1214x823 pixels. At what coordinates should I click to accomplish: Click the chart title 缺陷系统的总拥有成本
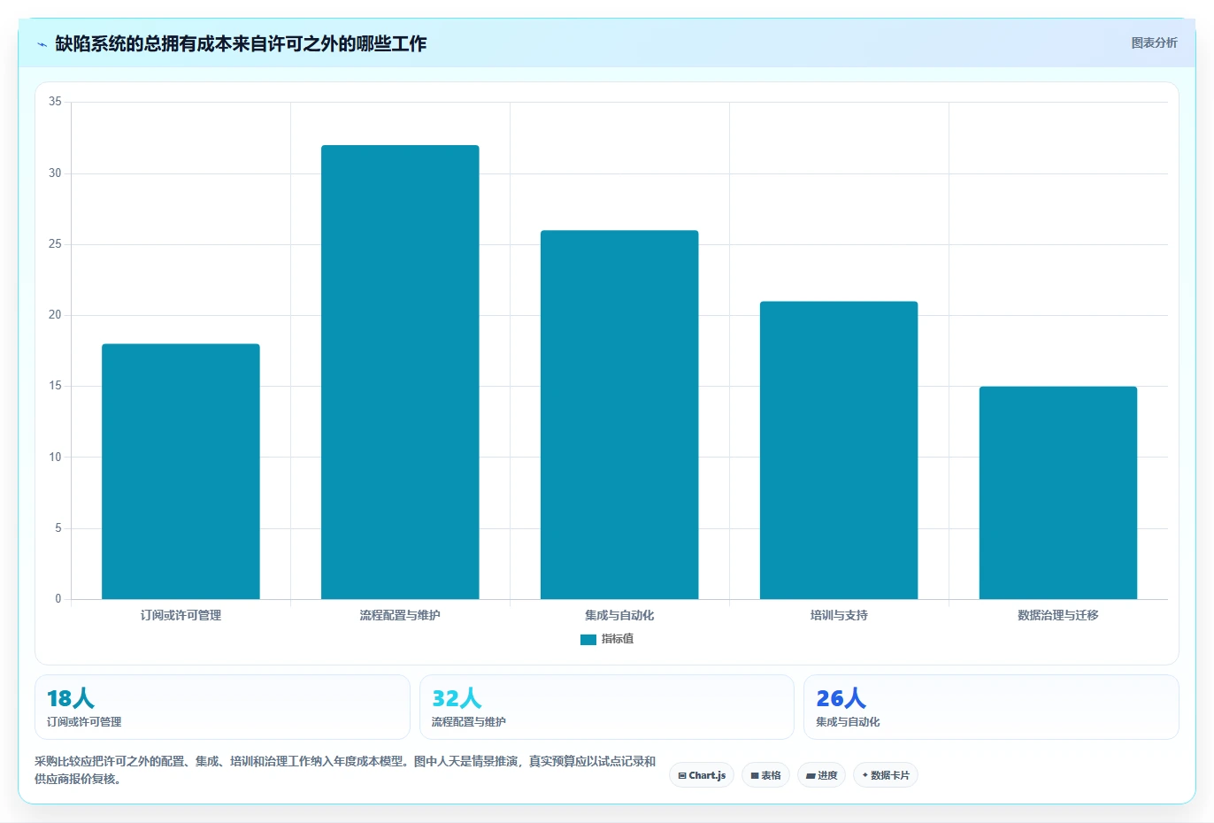click(241, 43)
